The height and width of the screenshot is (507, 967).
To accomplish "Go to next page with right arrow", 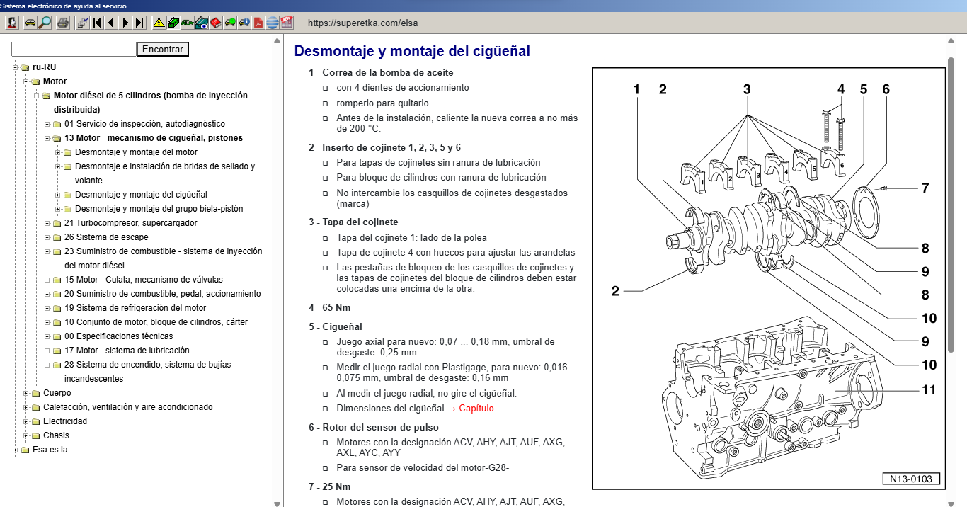I will [125, 23].
